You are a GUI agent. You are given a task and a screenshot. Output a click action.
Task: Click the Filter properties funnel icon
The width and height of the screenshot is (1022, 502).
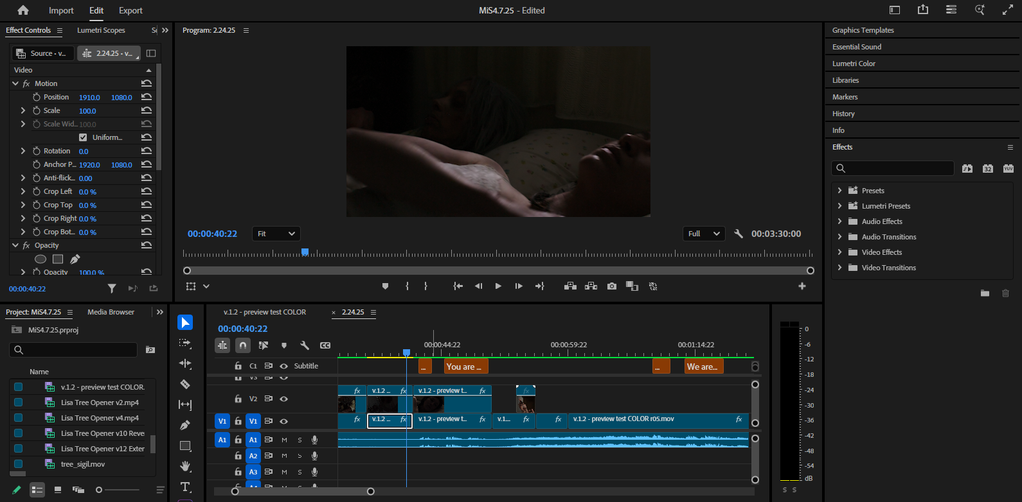pos(112,289)
